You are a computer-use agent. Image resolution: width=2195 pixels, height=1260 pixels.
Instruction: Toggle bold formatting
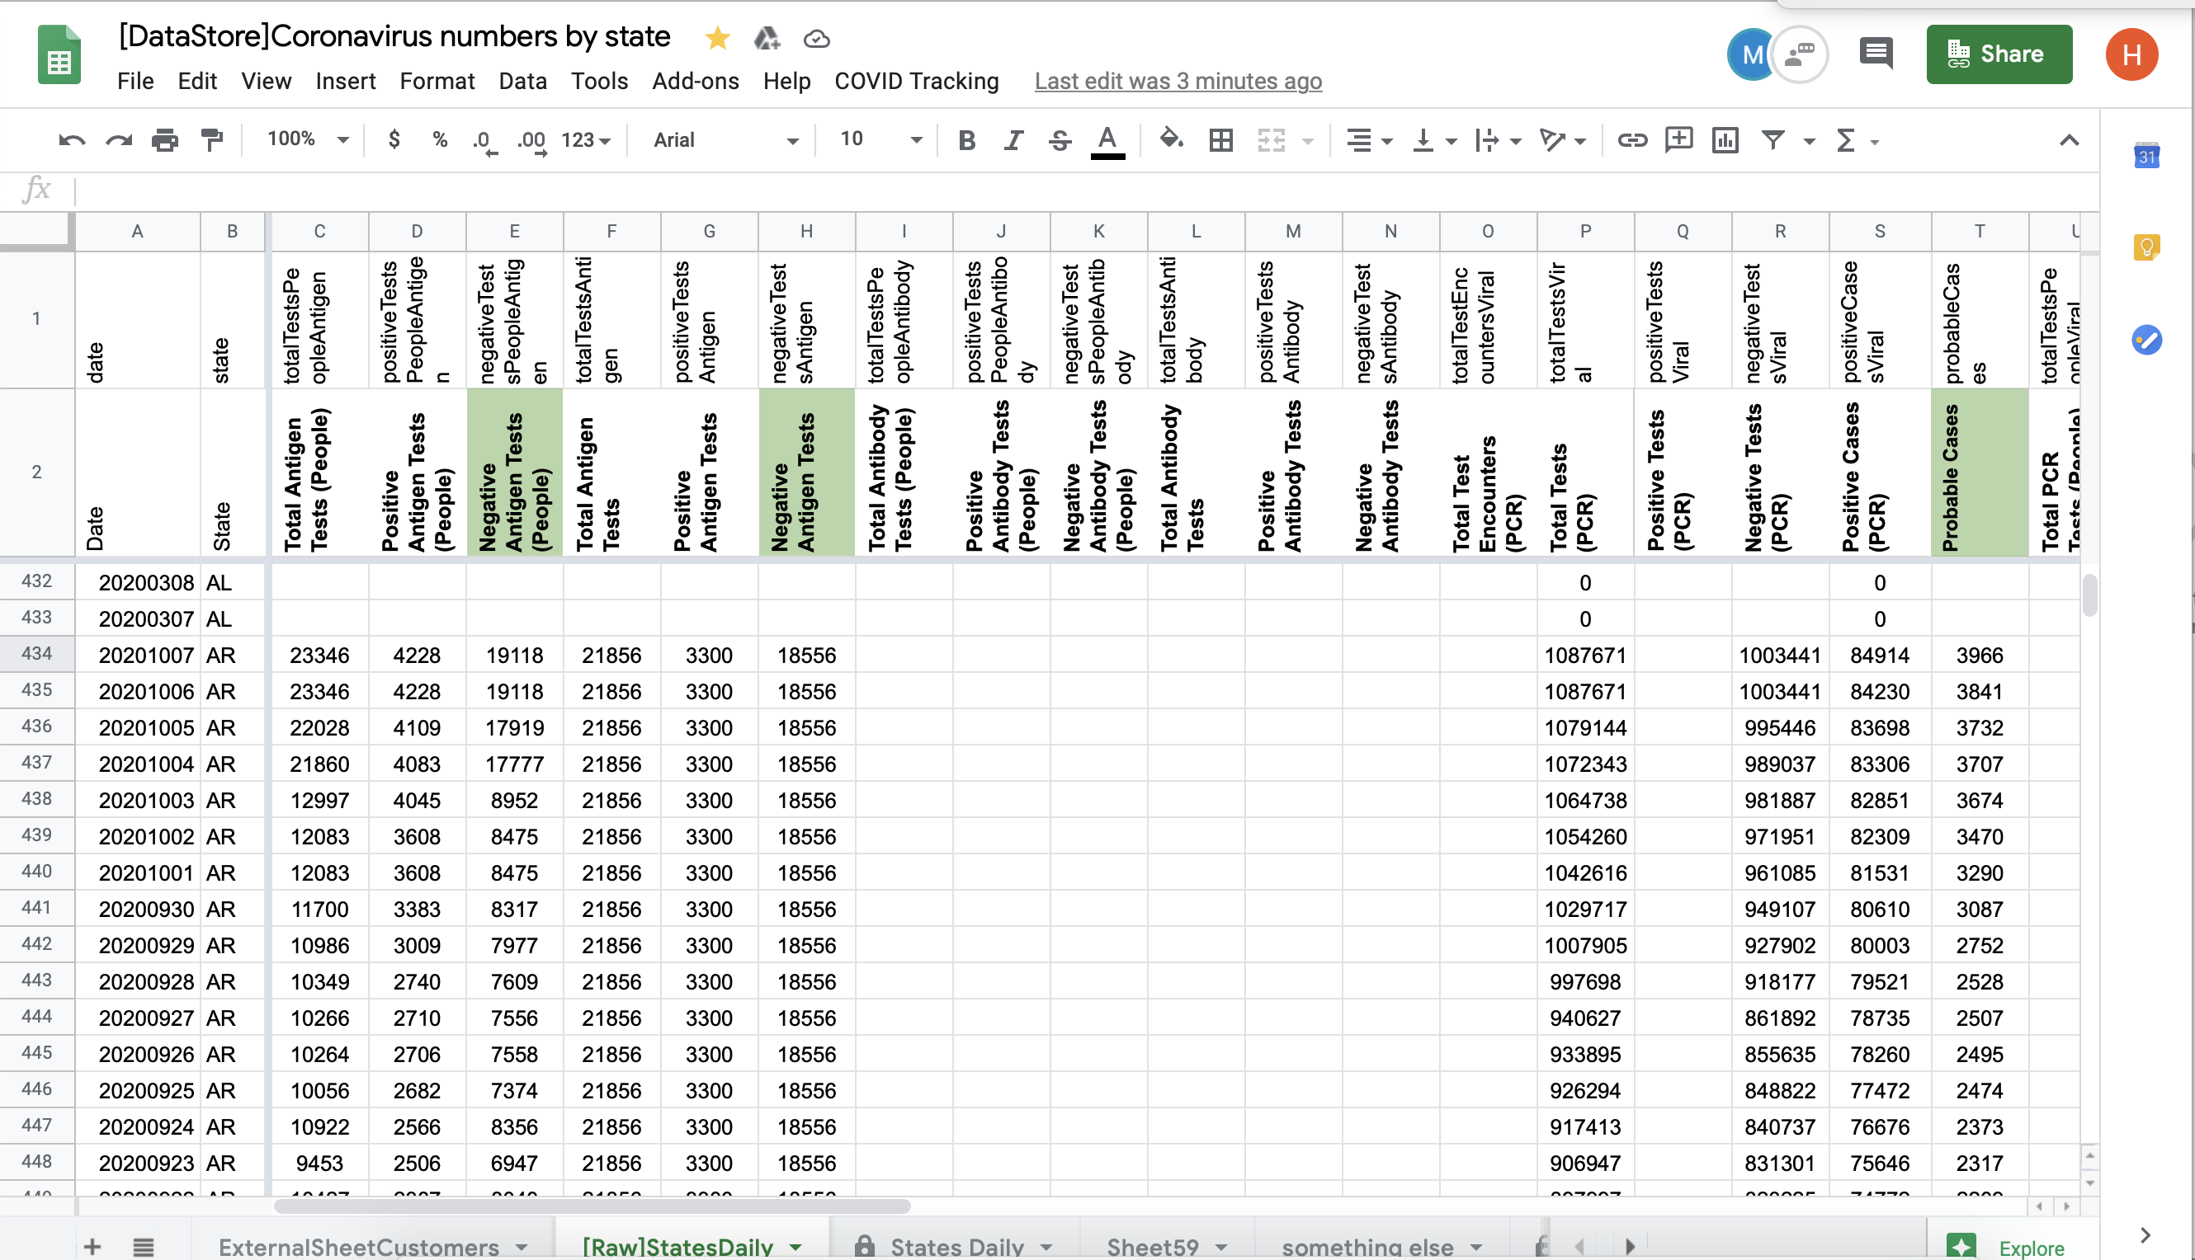(966, 140)
